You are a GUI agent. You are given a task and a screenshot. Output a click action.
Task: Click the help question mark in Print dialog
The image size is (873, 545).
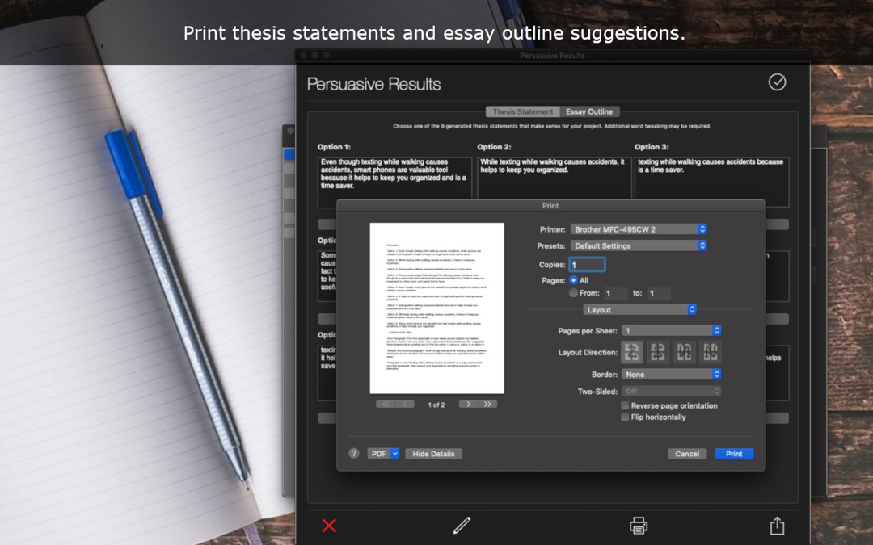pyautogui.click(x=353, y=453)
